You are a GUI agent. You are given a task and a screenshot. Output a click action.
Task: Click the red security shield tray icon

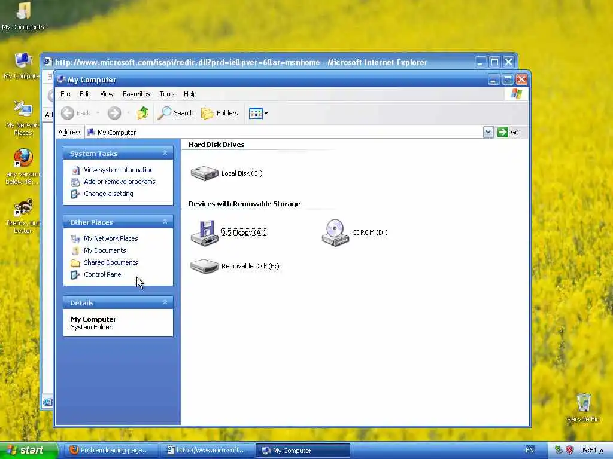pyautogui.click(x=570, y=451)
